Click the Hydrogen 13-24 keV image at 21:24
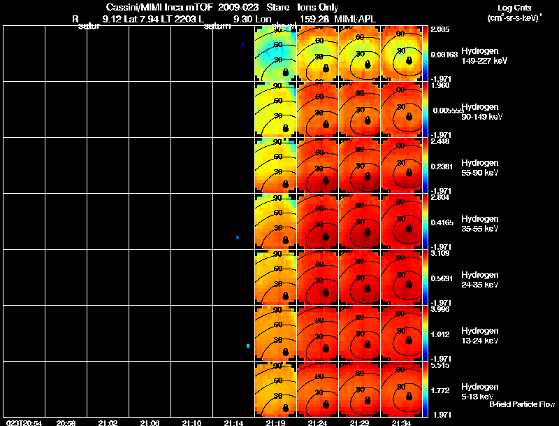559x426 pixels. (x=318, y=333)
